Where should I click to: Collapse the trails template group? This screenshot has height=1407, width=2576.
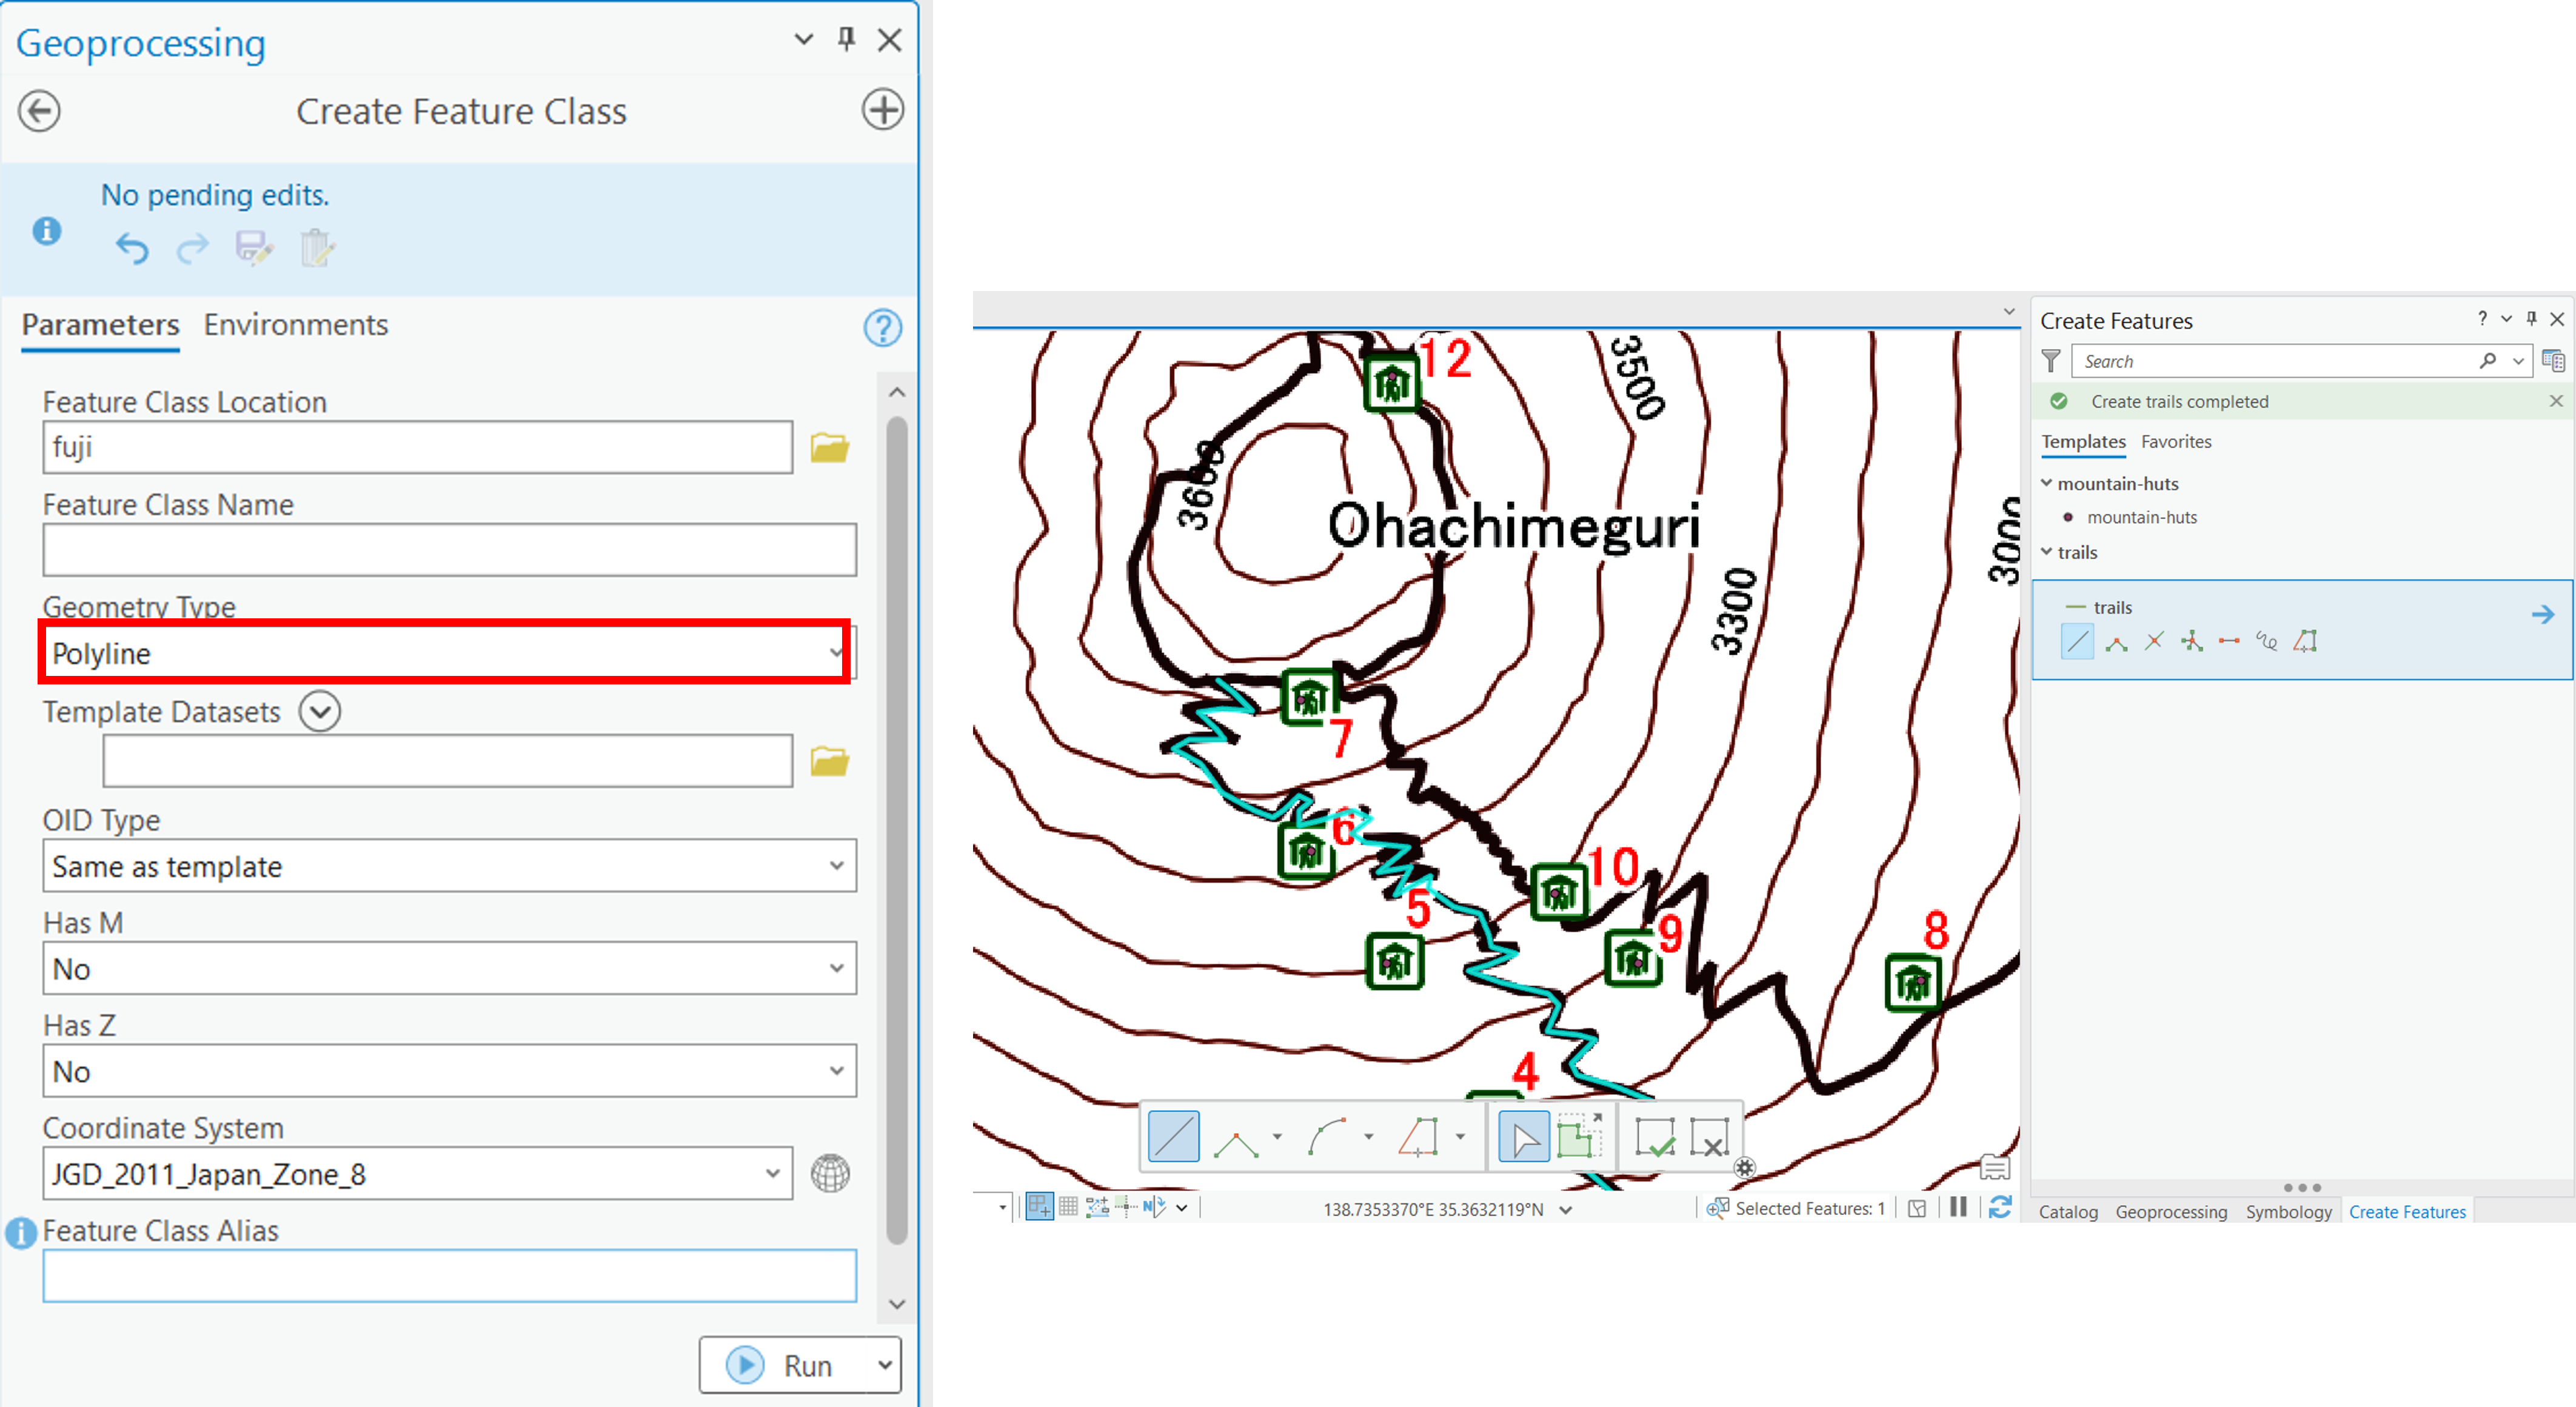pyautogui.click(x=2047, y=552)
